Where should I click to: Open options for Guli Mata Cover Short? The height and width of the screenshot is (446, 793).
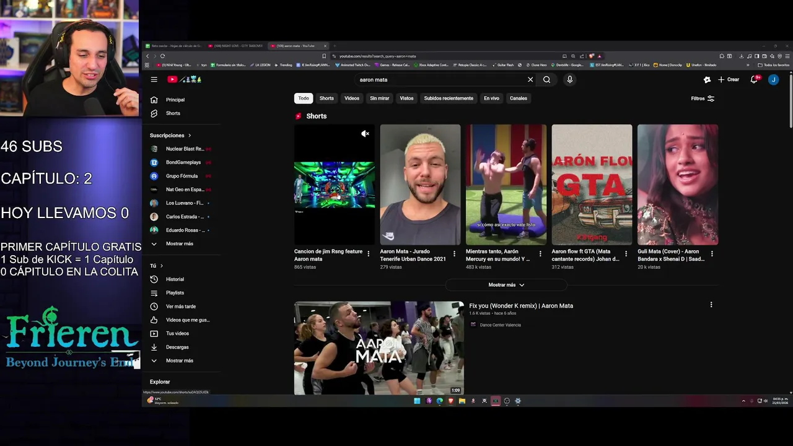pyautogui.click(x=712, y=254)
